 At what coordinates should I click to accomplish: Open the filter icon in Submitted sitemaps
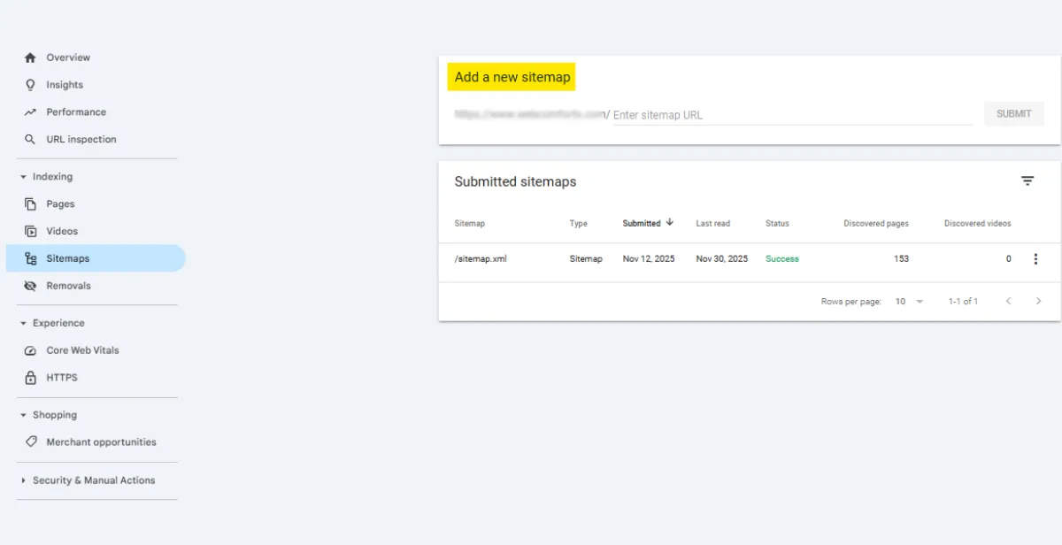1027,180
